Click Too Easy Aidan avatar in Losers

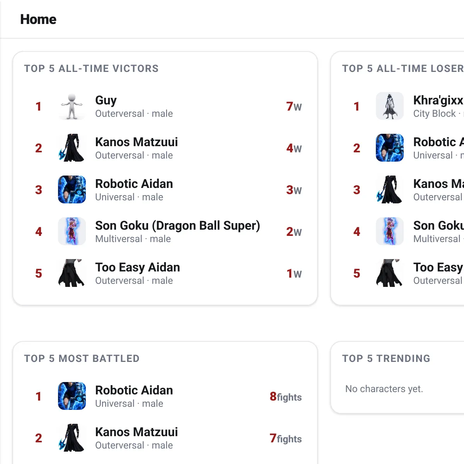pos(390,273)
